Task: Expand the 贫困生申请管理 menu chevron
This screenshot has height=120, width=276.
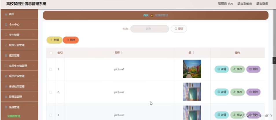Action: click(33, 66)
